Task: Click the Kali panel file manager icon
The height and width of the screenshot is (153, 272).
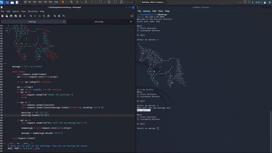Action: [x=12, y=3]
